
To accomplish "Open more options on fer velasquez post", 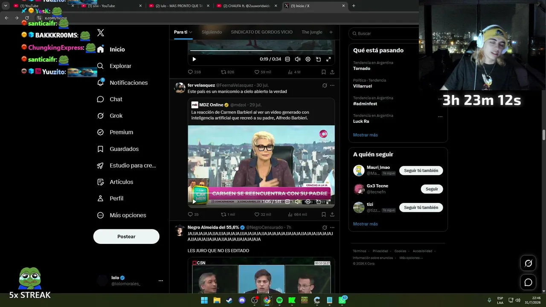I will click(332, 85).
